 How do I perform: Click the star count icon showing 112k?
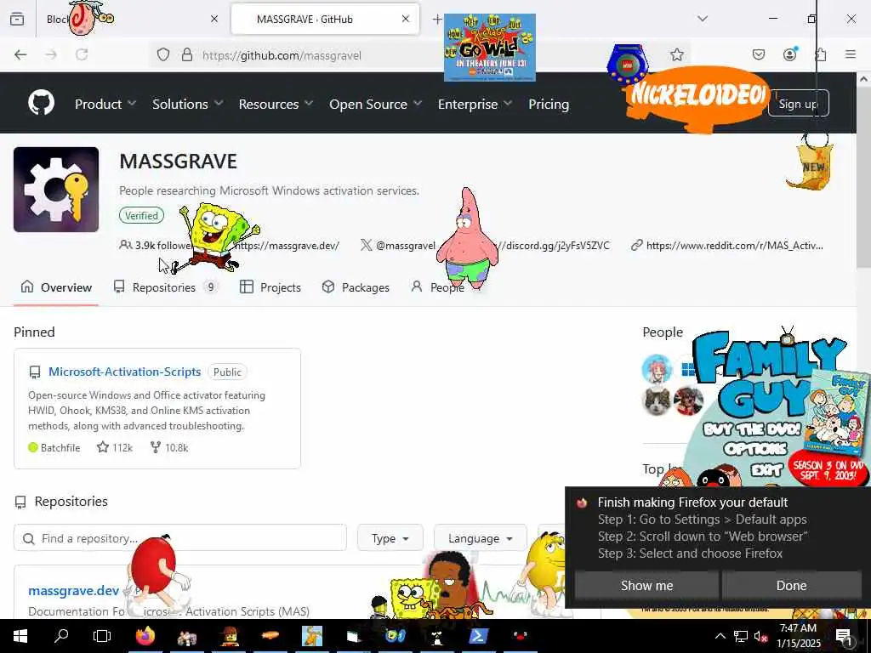[103, 447]
